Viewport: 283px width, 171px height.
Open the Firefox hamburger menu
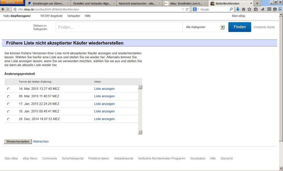(269, 9)
